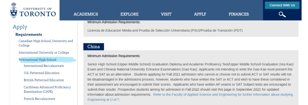The height and width of the screenshot is (105, 308).
Task: Click the University of Toronto crest logo
Action: pyautogui.click(x=14, y=10)
